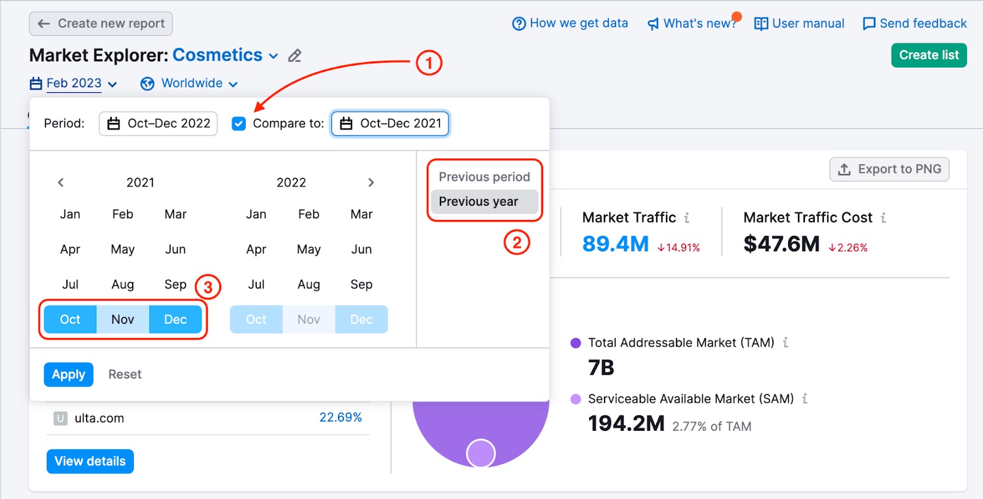983x499 pixels.
Task: Click the small SAM circle in chart
Action: (481, 454)
